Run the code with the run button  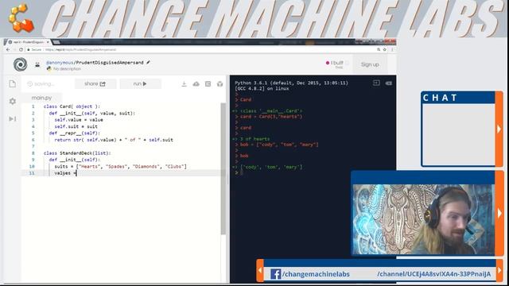click(x=140, y=83)
